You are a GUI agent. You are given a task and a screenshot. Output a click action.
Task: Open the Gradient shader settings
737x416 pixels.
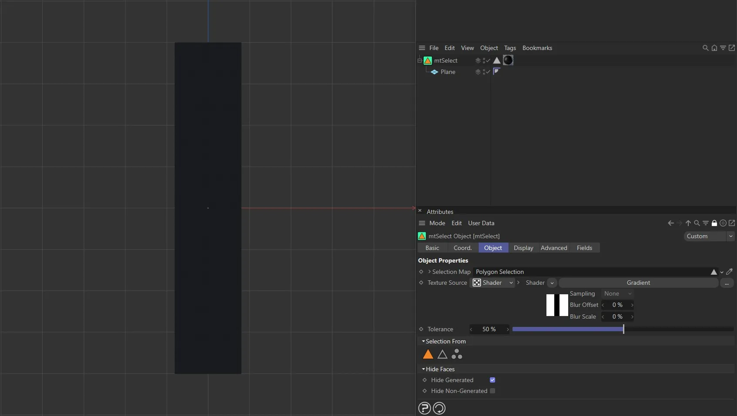[638, 283]
